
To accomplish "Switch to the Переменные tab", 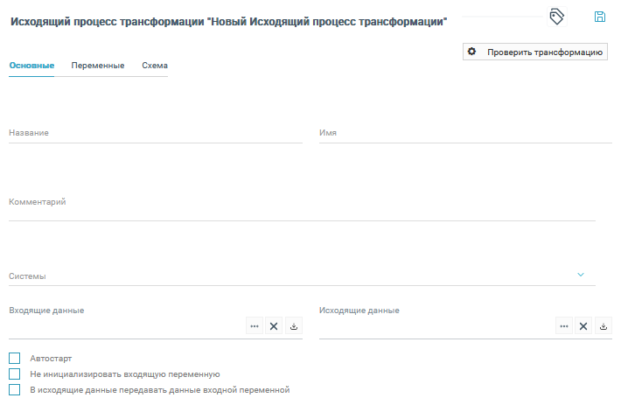I will point(98,66).
